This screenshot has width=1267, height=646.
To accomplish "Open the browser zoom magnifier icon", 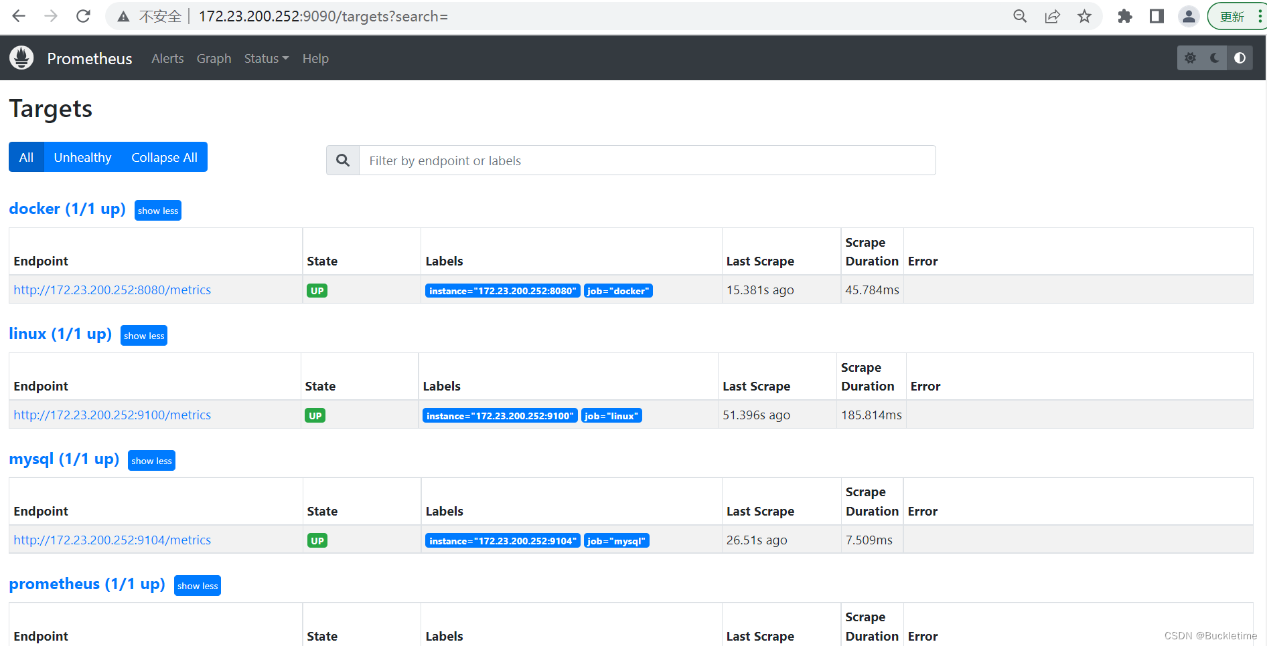I will (x=1020, y=16).
